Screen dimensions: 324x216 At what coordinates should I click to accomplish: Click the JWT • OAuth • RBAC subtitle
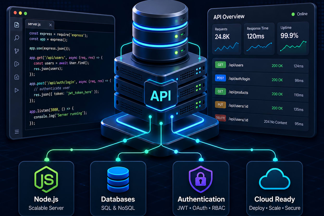201,208
